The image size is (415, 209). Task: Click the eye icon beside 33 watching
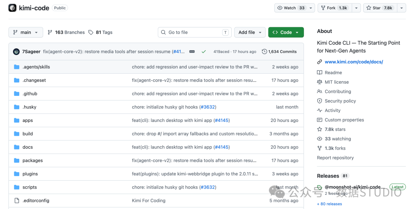pos(319,139)
